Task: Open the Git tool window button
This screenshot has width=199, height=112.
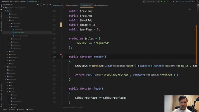Action: (x=5, y=110)
